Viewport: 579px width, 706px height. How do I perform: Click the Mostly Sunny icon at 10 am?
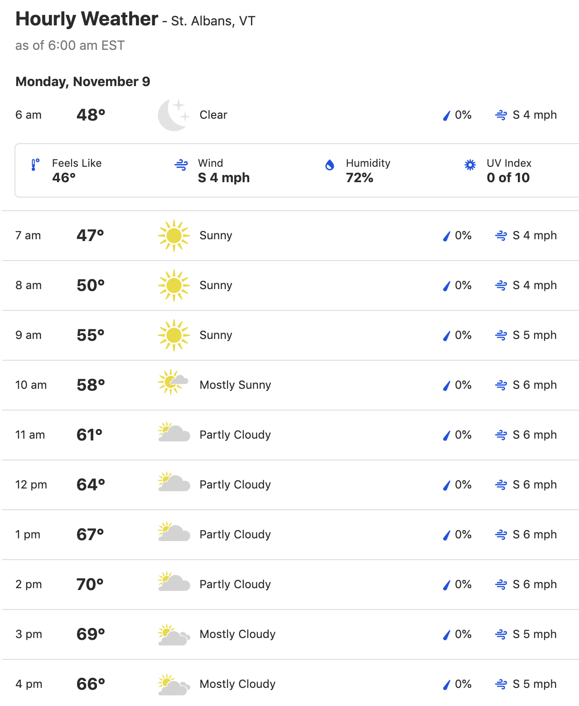174,382
